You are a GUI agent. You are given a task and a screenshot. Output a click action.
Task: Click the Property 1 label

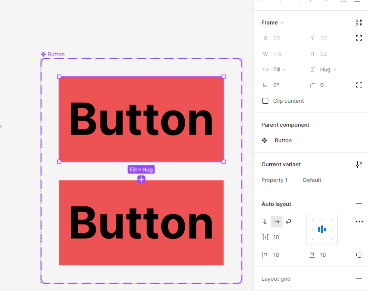tap(274, 180)
